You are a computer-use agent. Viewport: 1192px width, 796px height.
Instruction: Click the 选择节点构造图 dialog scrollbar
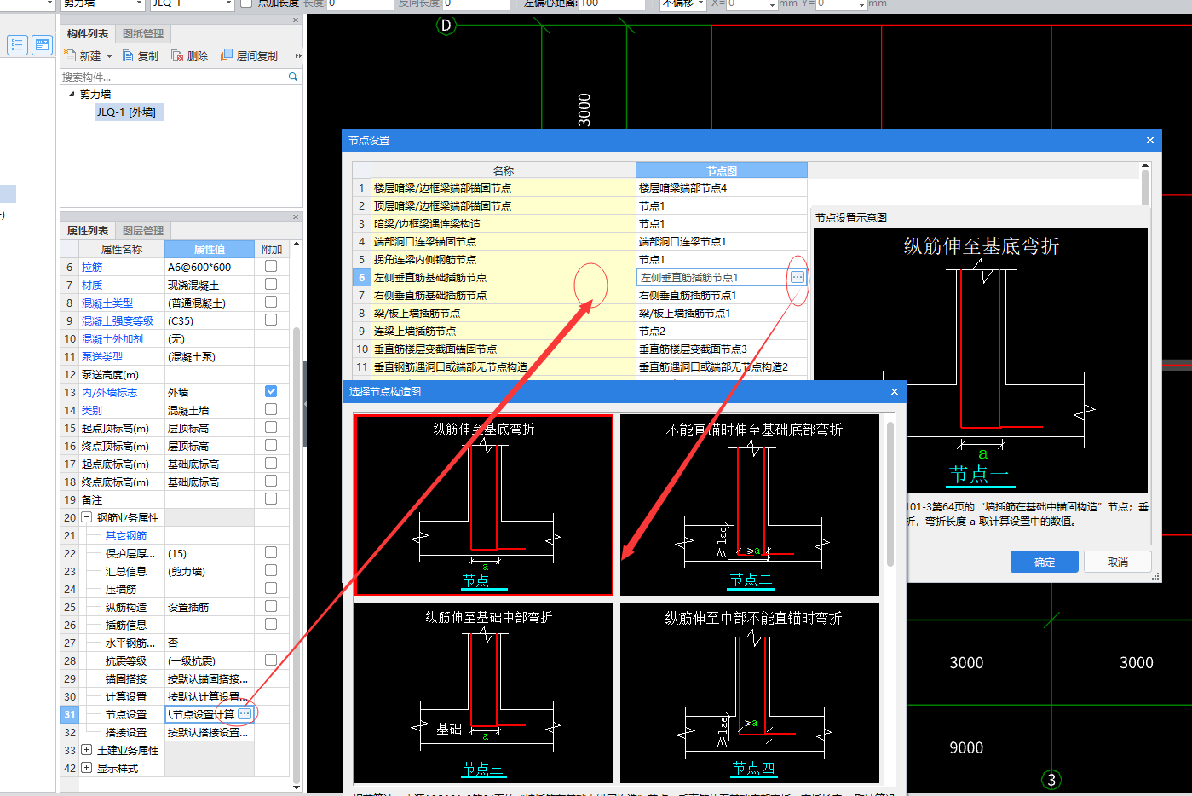click(x=890, y=494)
